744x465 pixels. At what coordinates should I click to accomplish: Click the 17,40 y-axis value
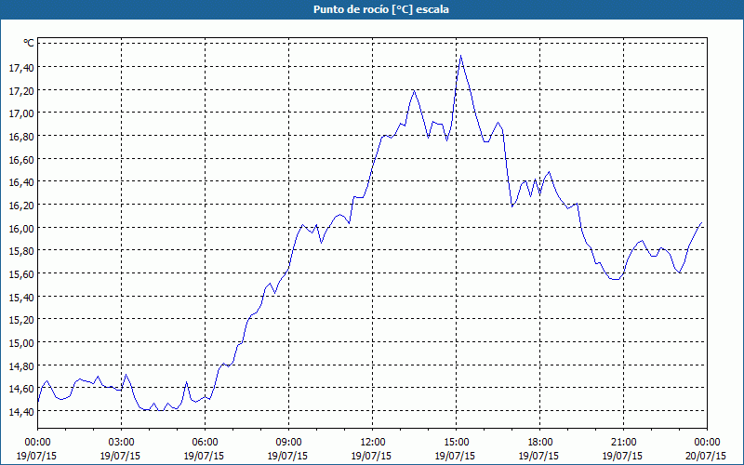click(21, 68)
